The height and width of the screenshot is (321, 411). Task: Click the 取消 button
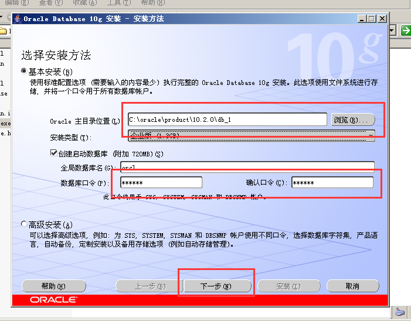pos(352,286)
